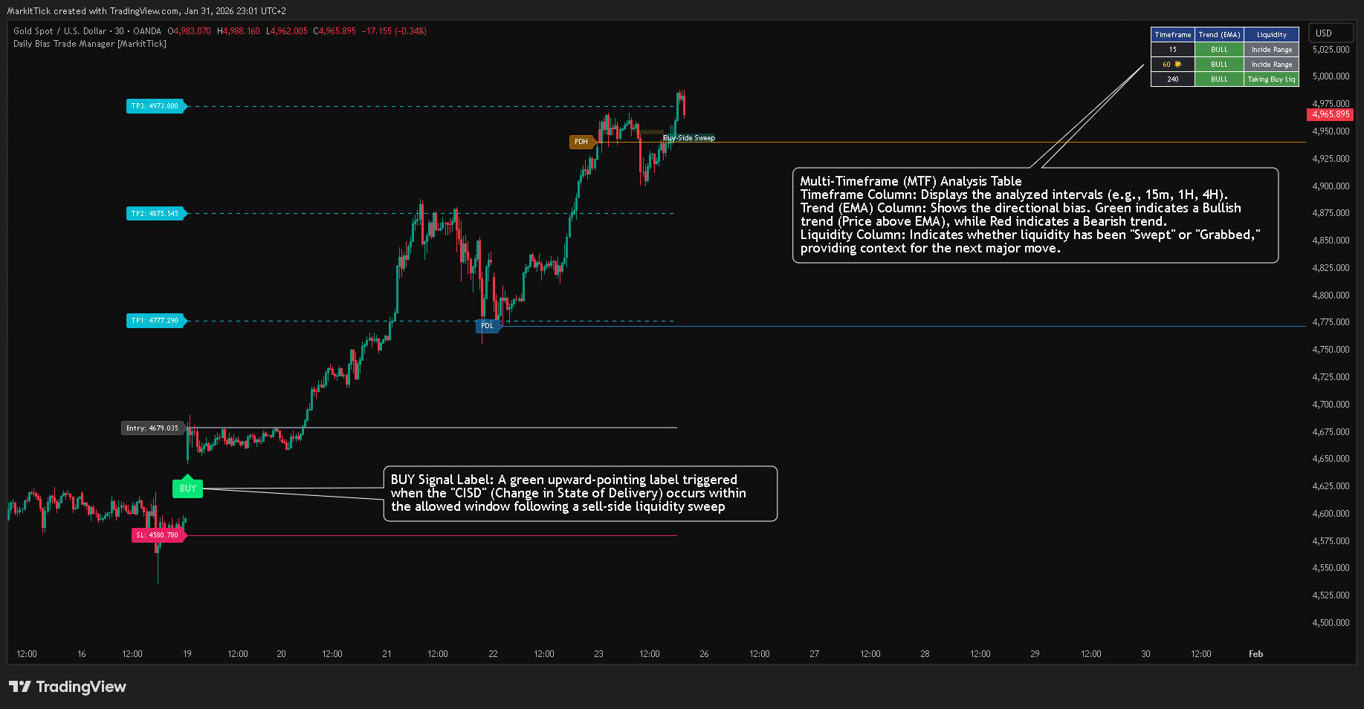Click the 4,500.000 price axis label
1364x709 pixels.
pyautogui.click(x=1331, y=623)
